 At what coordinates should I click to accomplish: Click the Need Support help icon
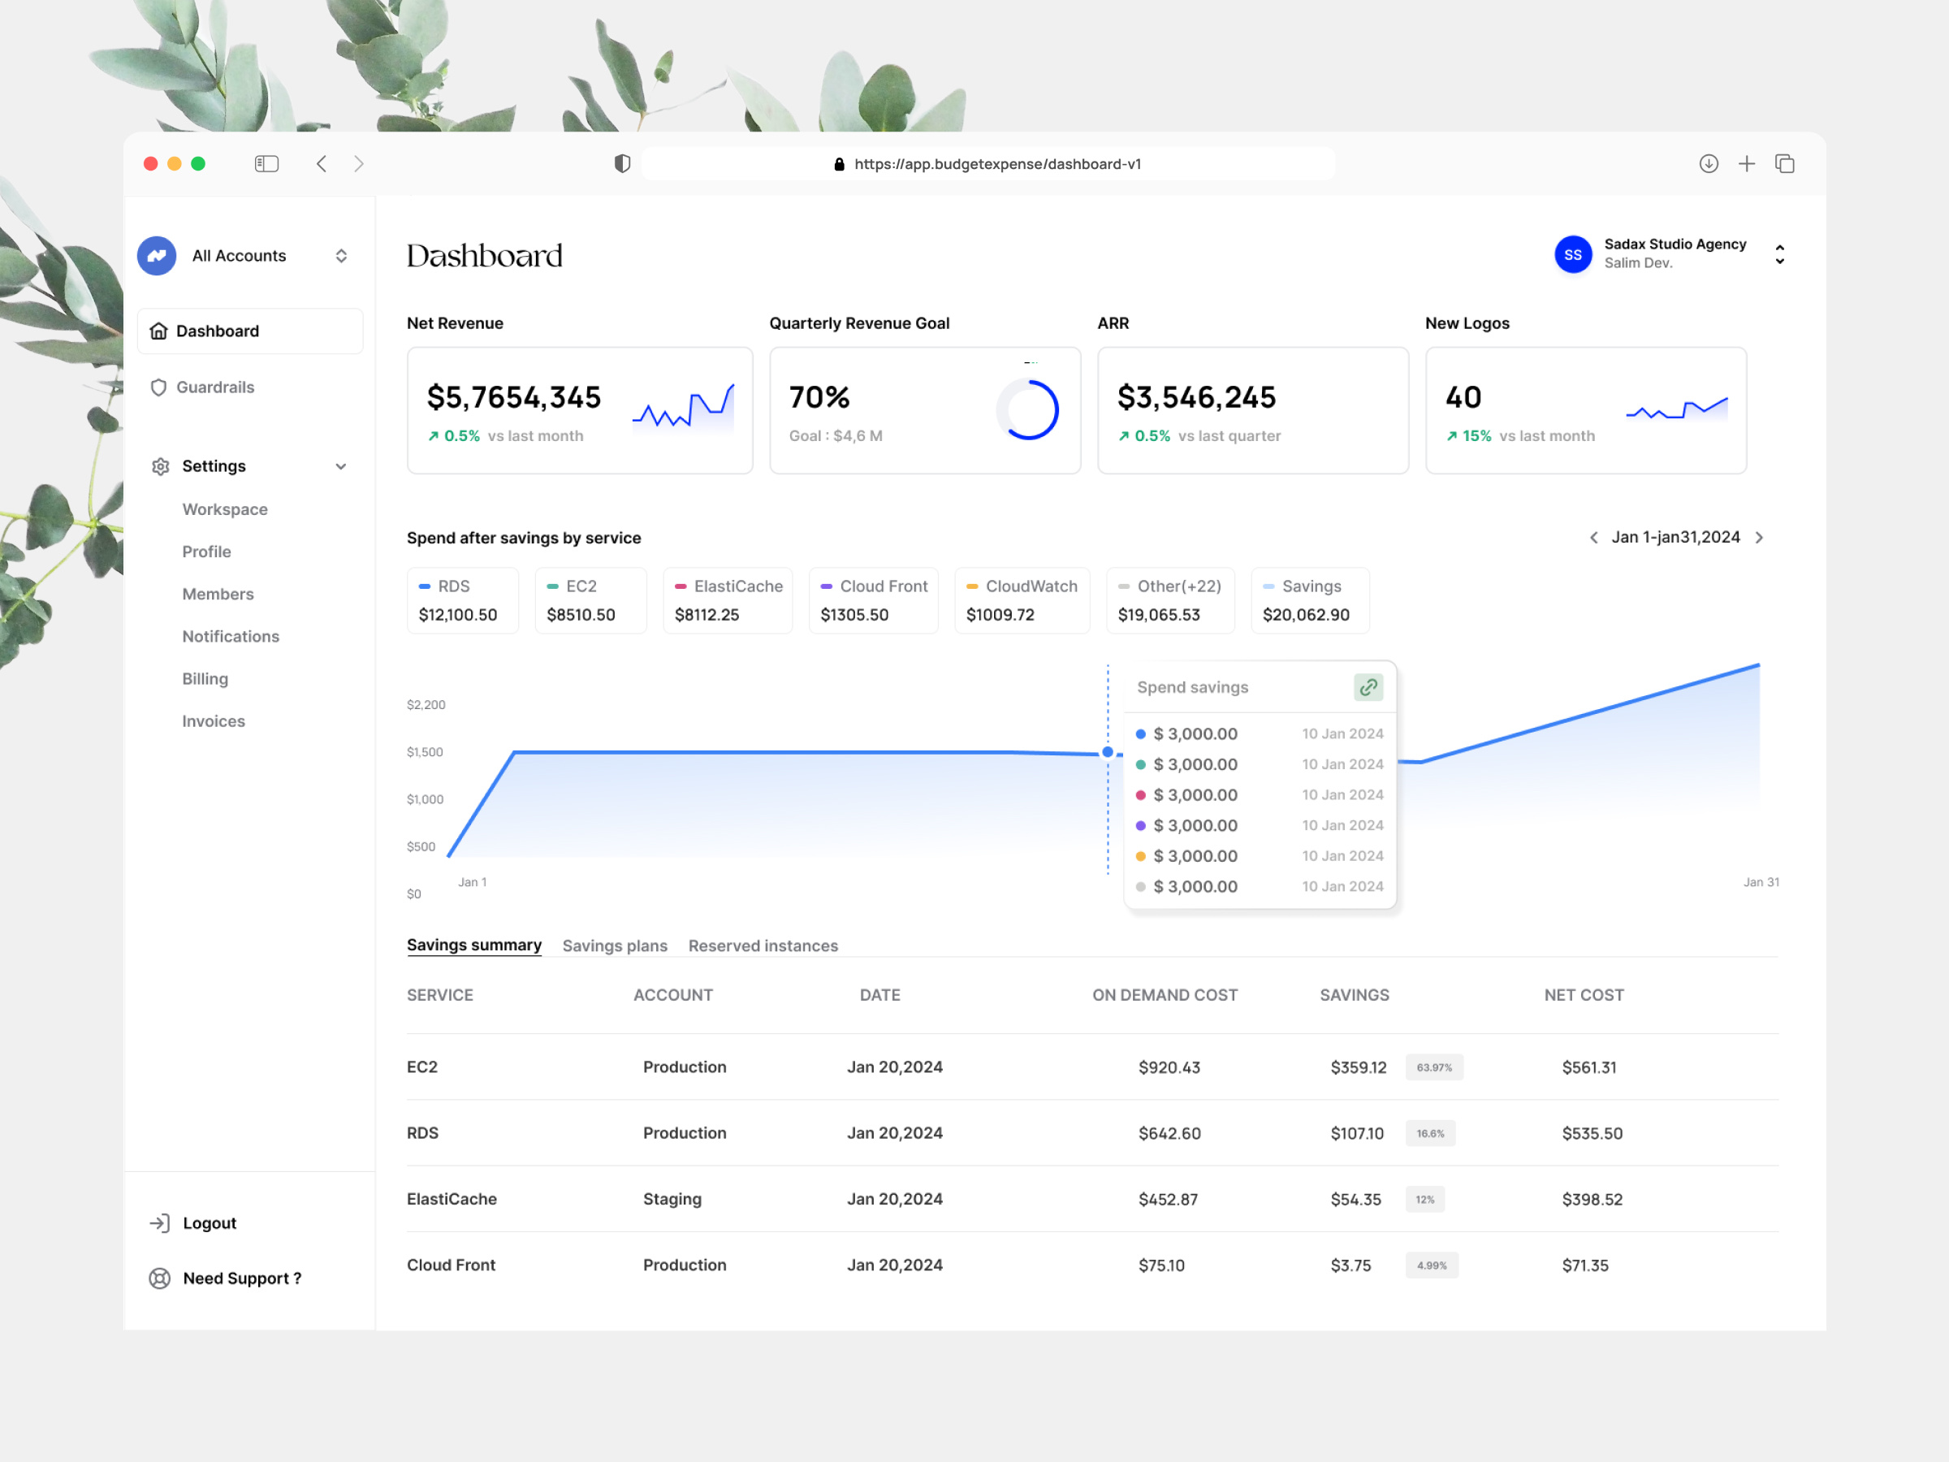(159, 1278)
